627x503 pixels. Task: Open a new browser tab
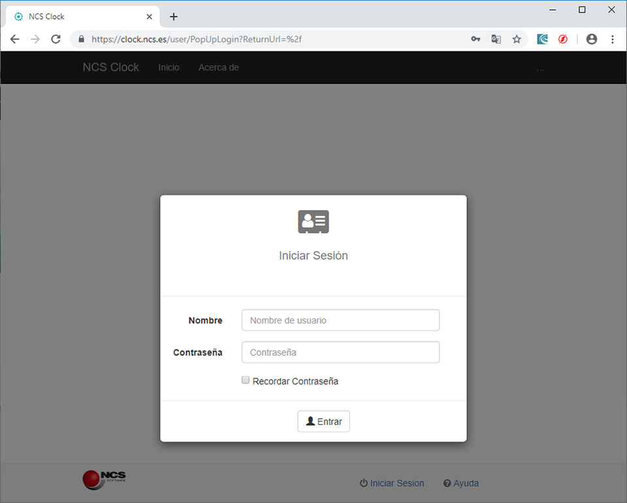174,16
